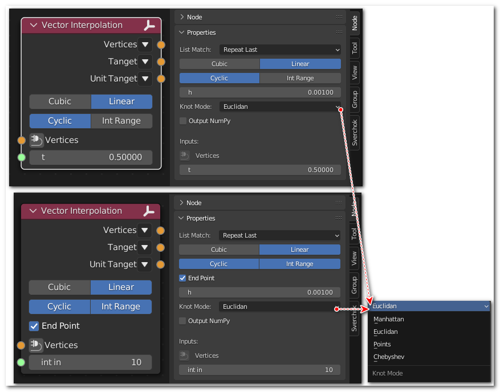Select Cubic in the lower Properties panel

click(x=219, y=250)
